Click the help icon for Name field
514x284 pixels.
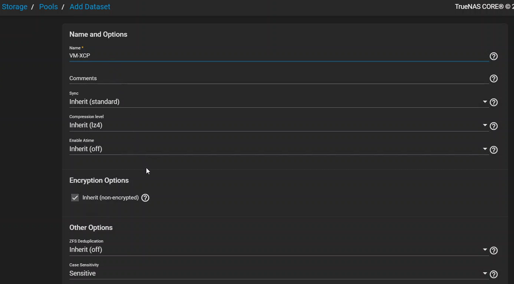[493, 56]
